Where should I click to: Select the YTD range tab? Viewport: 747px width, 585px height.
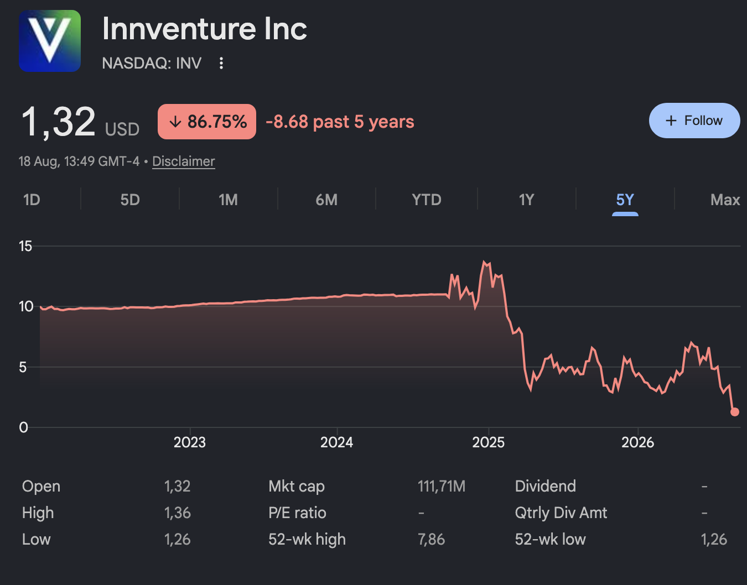coord(427,200)
